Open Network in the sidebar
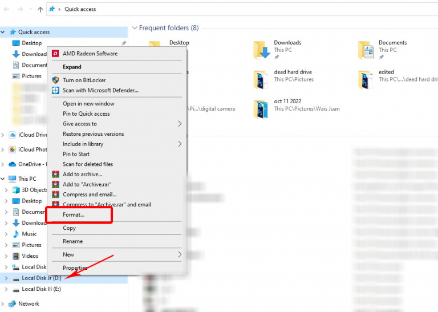The image size is (438, 312). 29,303
